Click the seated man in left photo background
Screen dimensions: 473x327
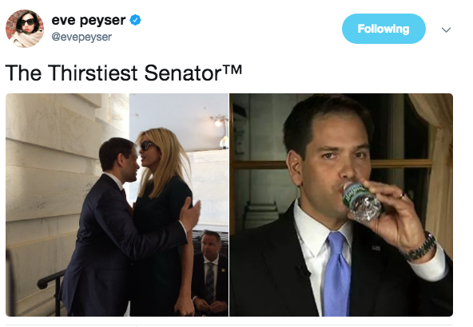[209, 273]
